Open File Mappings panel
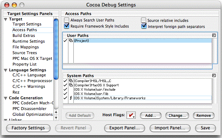This screenshot has height=138, width=222. point(26,47)
